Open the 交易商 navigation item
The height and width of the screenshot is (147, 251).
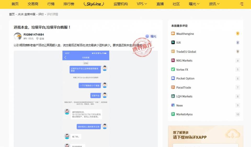point(33,4)
